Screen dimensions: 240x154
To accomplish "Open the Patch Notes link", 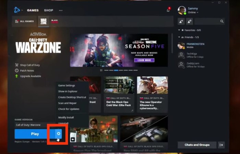I will point(28,70).
